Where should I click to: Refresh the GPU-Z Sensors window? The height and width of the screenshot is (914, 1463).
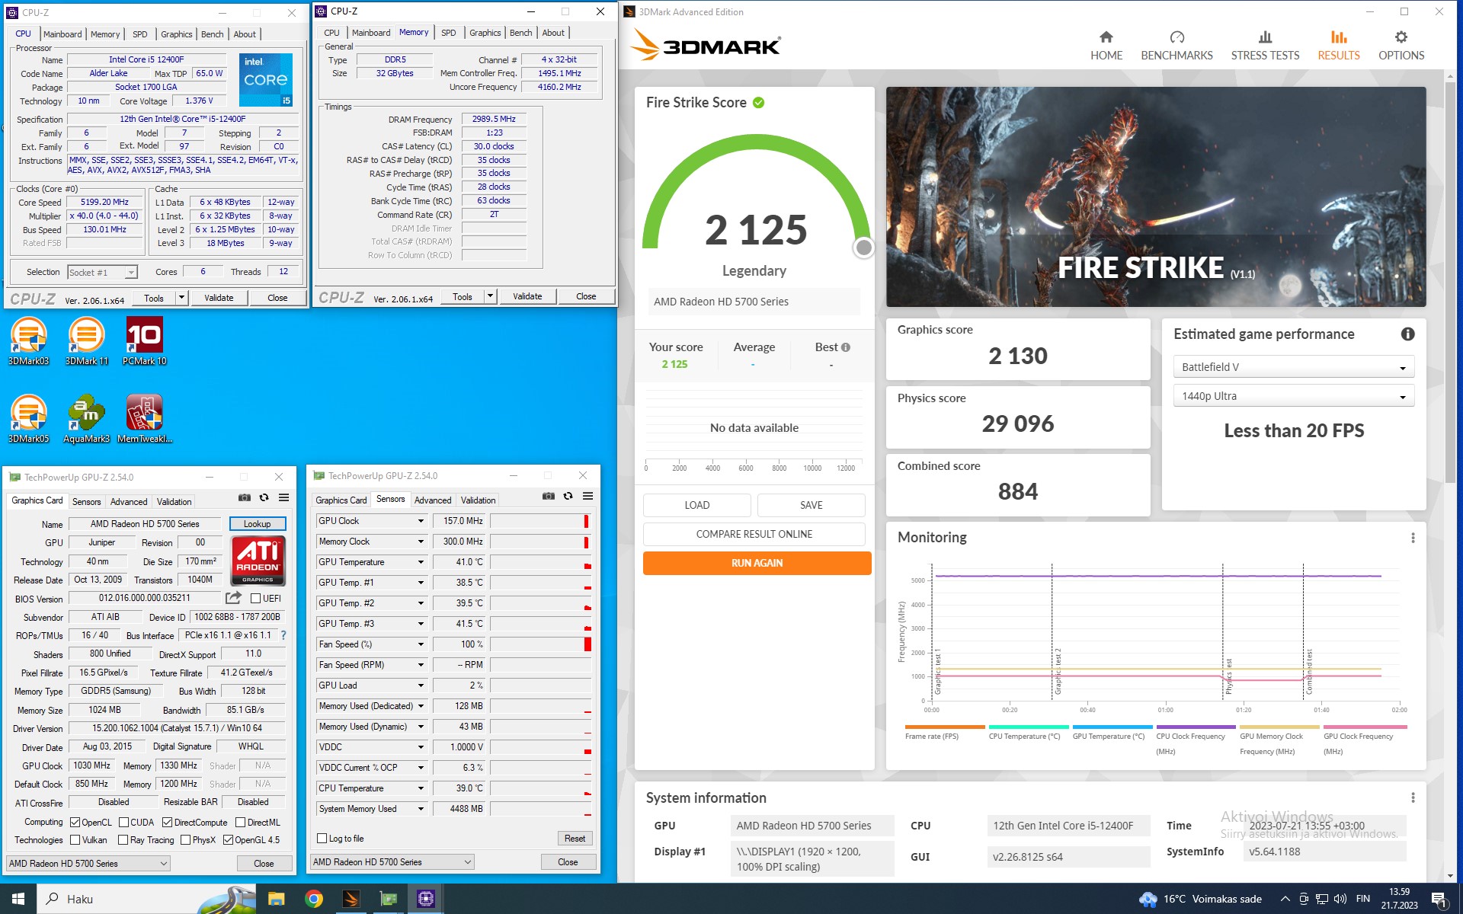pos(568,497)
